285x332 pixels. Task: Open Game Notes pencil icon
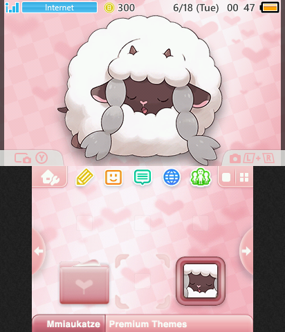coord(84,177)
